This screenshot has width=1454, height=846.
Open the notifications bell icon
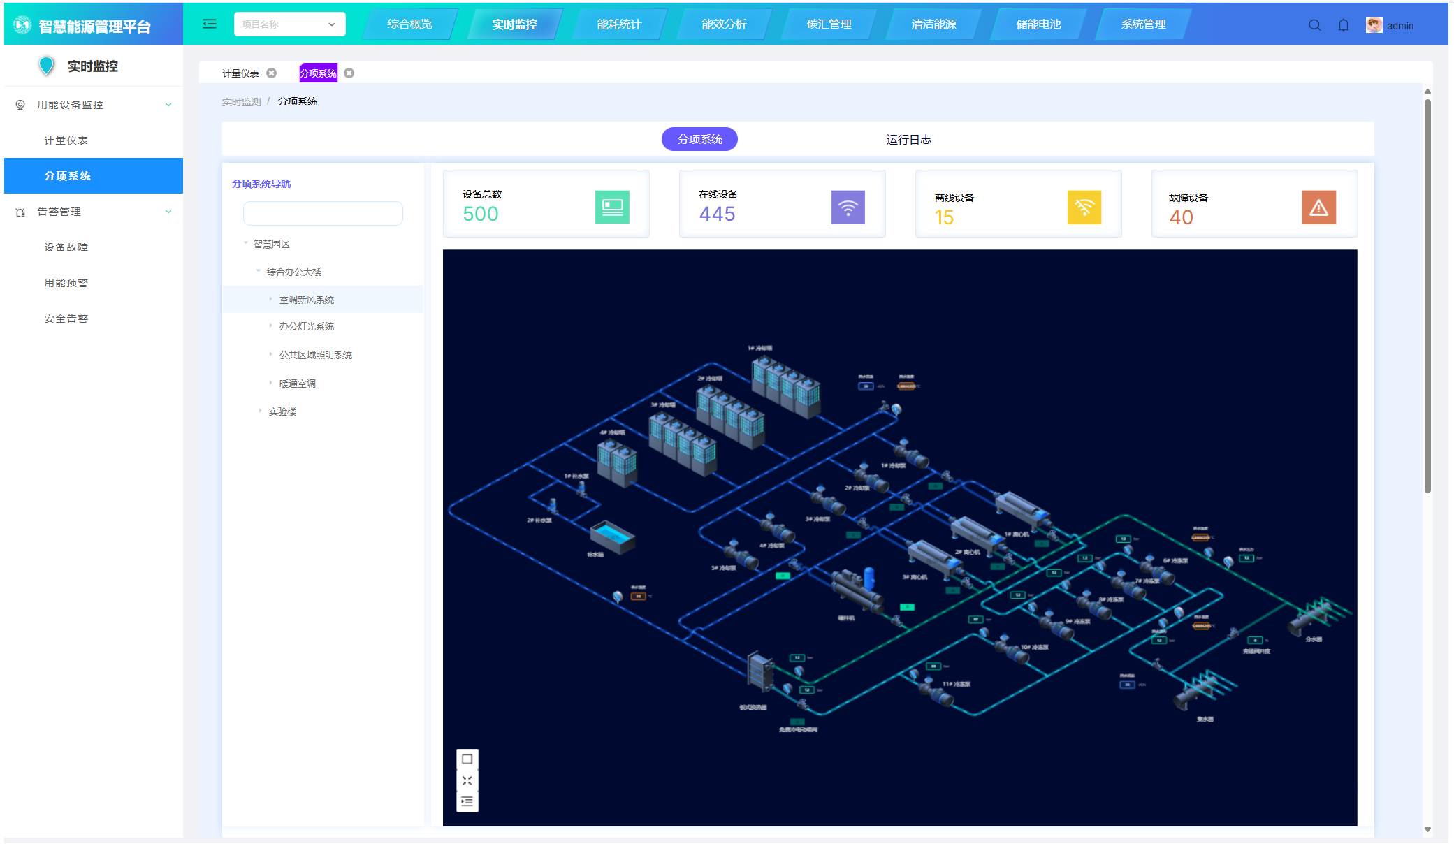(1343, 25)
